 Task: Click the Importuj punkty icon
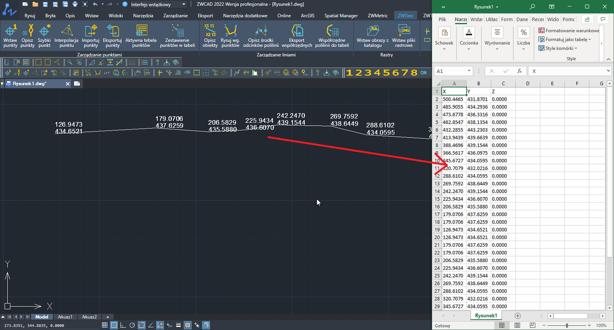(91, 36)
